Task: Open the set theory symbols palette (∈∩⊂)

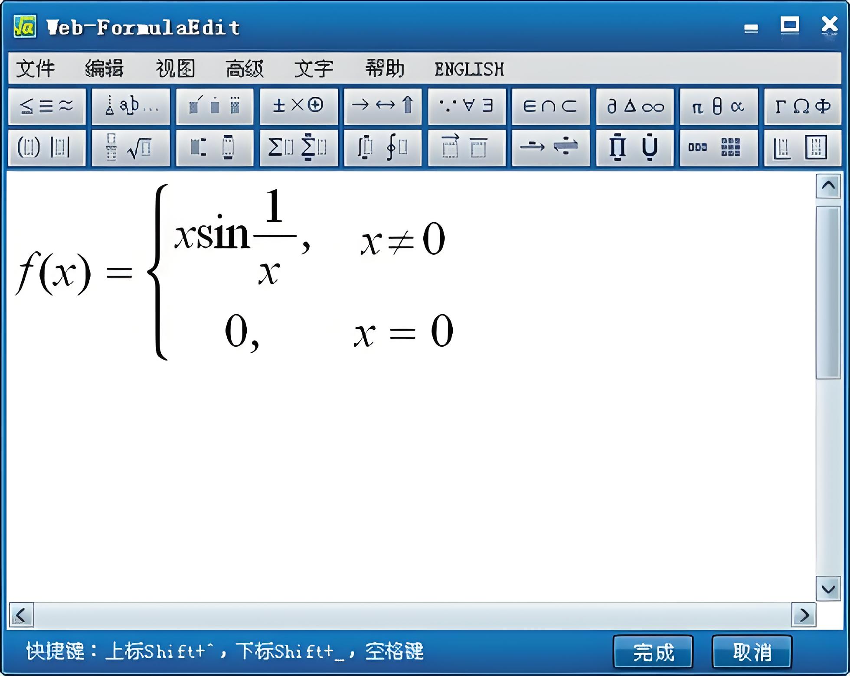Action: pos(551,106)
